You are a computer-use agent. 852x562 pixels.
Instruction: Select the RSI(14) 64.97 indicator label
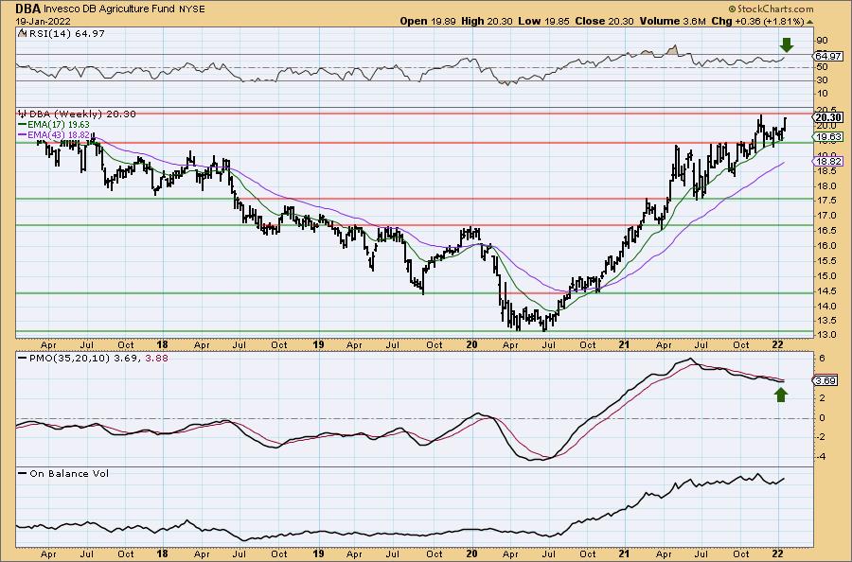point(65,33)
